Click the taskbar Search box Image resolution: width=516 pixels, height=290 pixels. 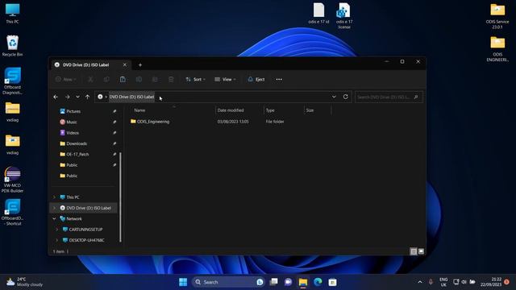point(227,282)
